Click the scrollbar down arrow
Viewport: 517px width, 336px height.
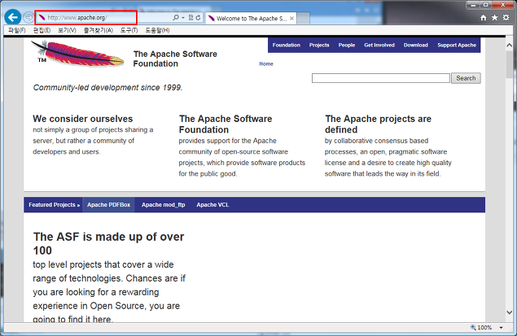click(510, 312)
